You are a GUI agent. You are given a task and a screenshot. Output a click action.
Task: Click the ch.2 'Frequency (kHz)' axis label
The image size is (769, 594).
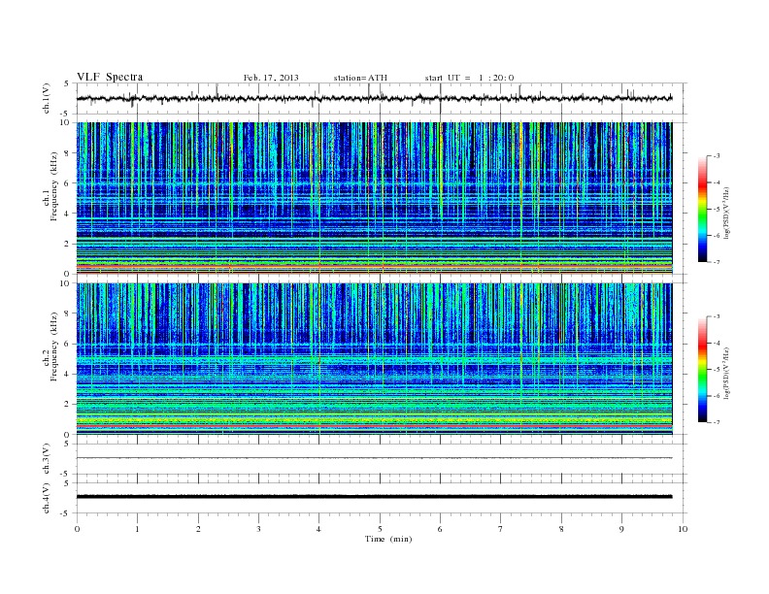(x=53, y=346)
